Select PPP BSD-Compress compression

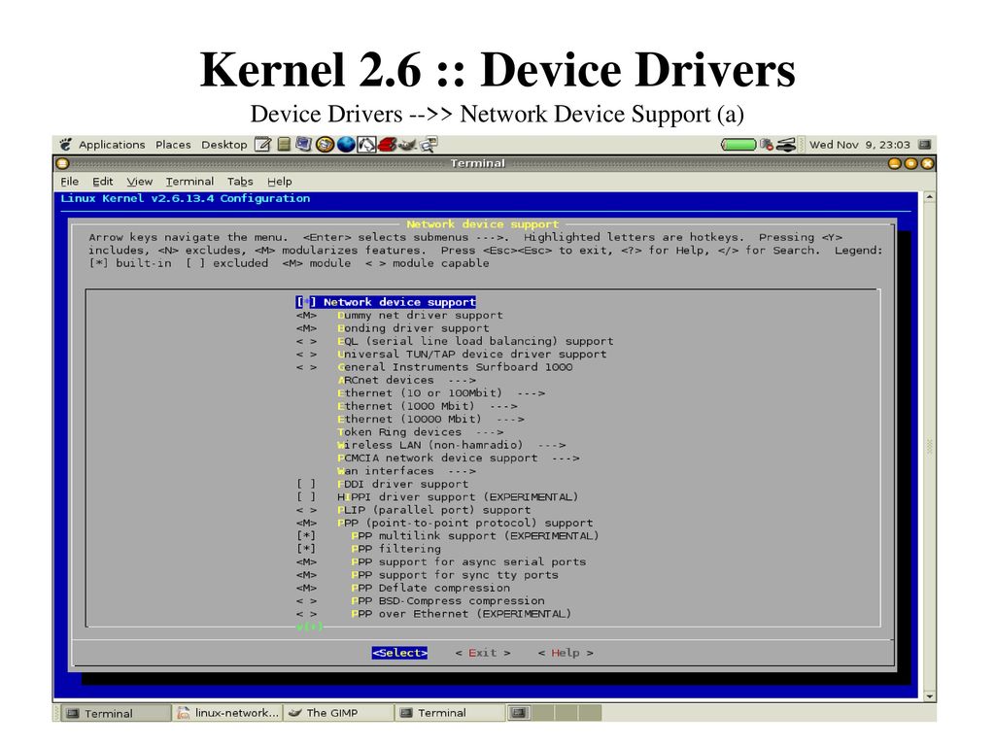point(420,601)
